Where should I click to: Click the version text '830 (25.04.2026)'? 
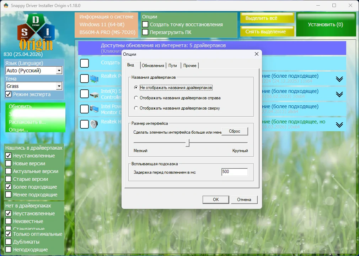coord(23,54)
